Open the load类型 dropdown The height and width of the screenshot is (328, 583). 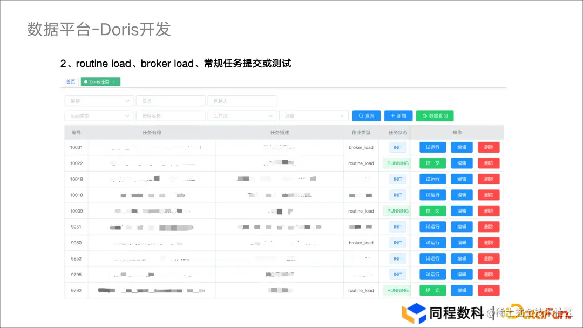[99, 115]
